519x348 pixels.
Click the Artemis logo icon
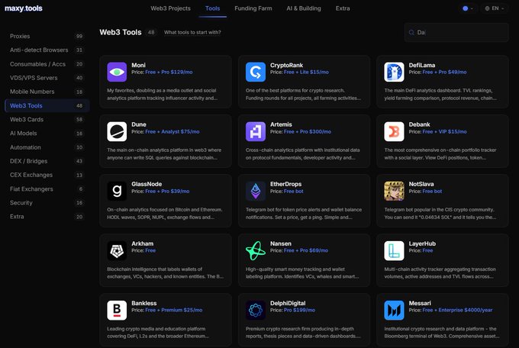pyautogui.click(x=256, y=131)
